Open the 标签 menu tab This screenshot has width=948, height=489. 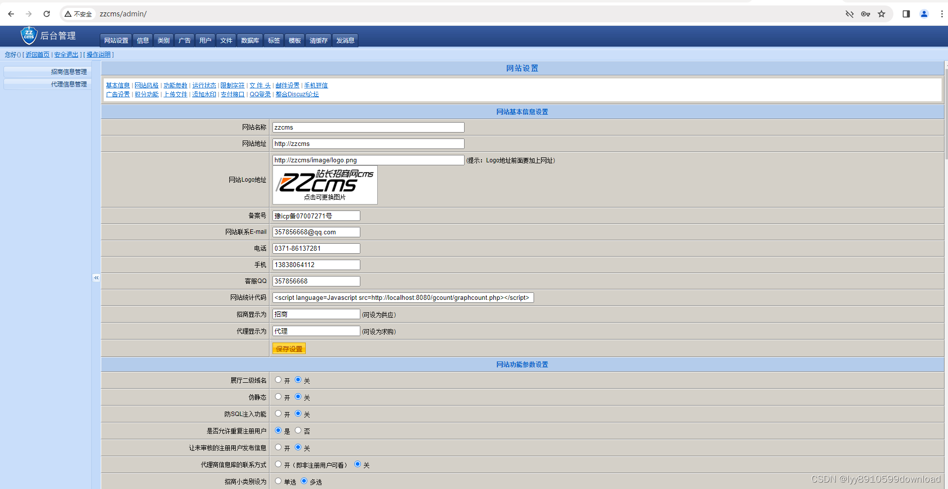pos(274,40)
